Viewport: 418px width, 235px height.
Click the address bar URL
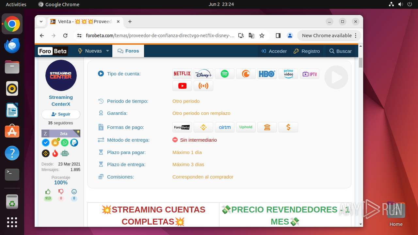click(160, 36)
